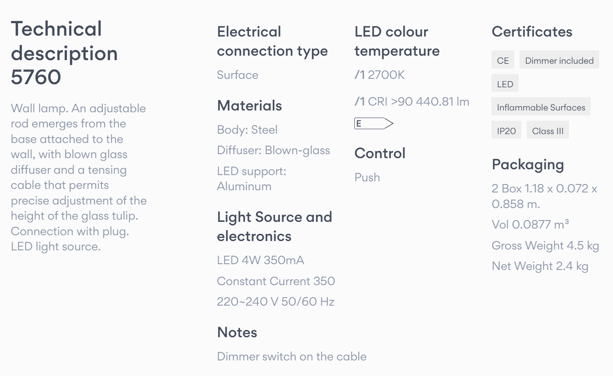Click the Dimmer included badge

click(559, 60)
